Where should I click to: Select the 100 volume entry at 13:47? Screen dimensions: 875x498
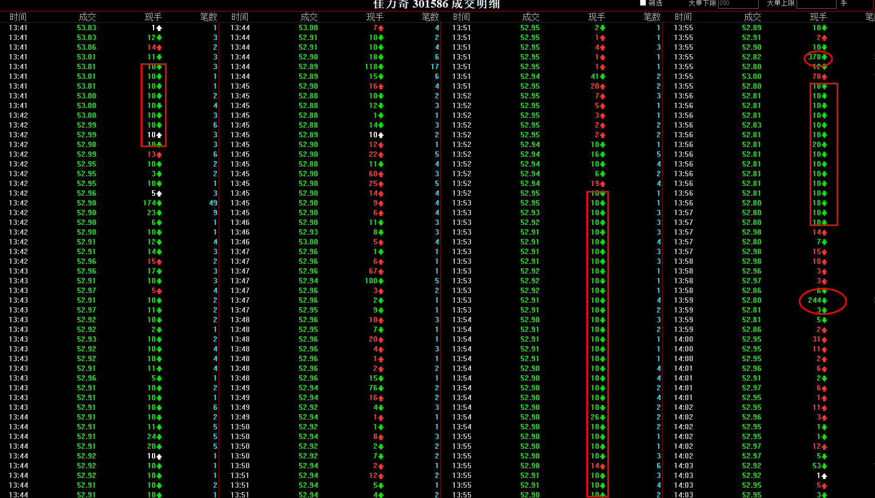tap(374, 281)
